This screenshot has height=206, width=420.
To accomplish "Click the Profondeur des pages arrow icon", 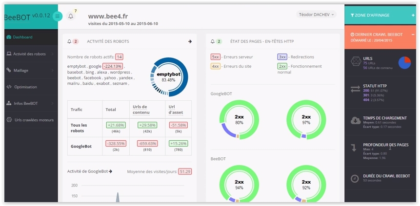I will click(354, 148).
